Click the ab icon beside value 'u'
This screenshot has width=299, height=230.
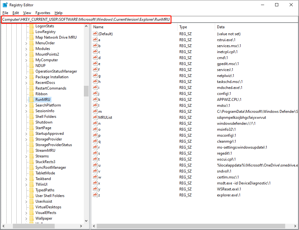[x=95, y=165]
